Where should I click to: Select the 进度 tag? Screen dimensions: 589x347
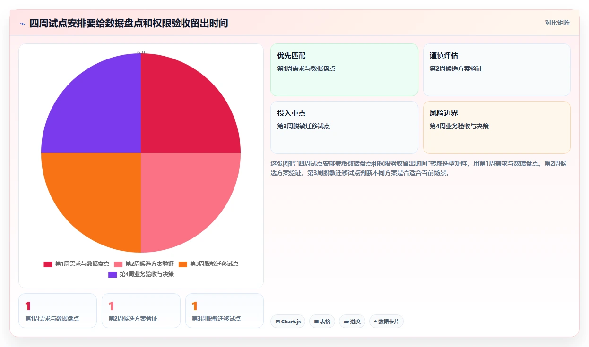click(352, 322)
